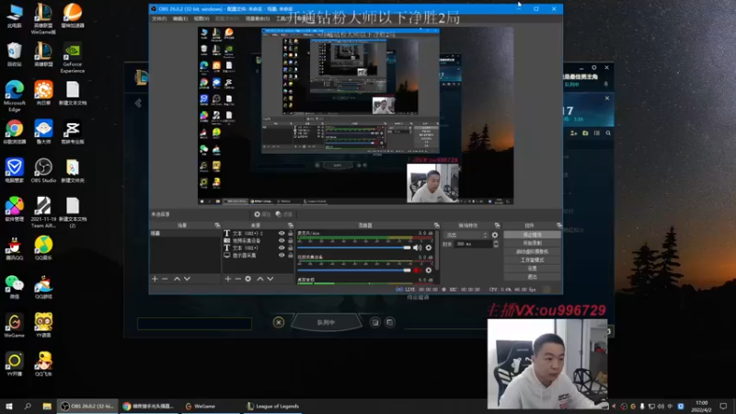Open microphone channel gear settings

click(x=429, y=247)
